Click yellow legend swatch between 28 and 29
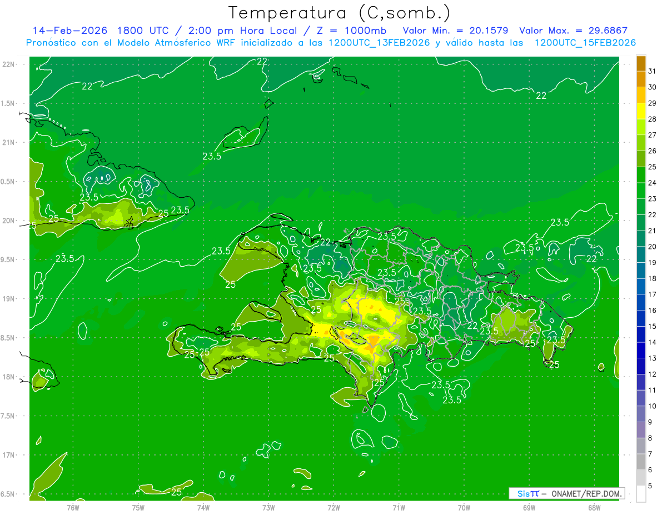This screenshot has height=515, width=667. (x=641, y=111)
